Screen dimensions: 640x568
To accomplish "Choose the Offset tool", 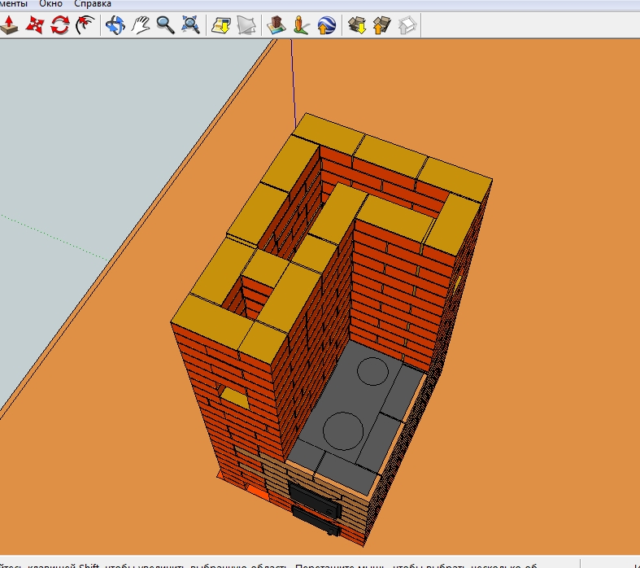I will coord(84,25).
